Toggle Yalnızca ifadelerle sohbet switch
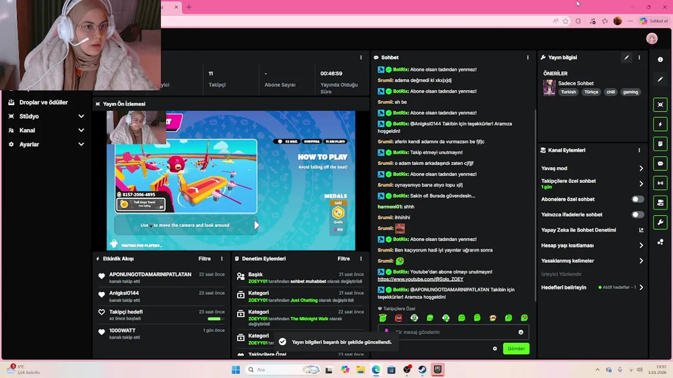673x378 pixels. click(637, 215)
